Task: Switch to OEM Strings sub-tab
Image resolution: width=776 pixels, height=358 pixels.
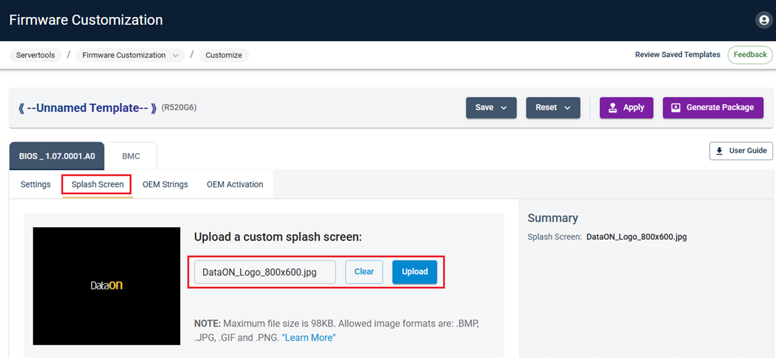Action: 165,184
